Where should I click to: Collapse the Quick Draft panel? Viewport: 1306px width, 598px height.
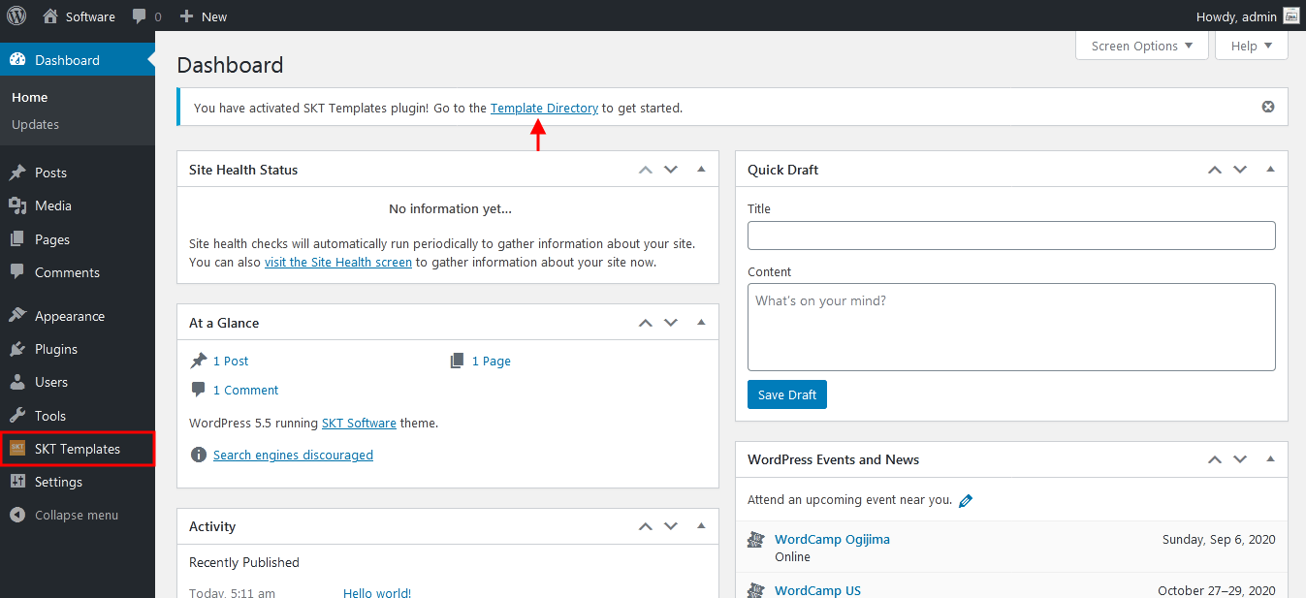1270,170
